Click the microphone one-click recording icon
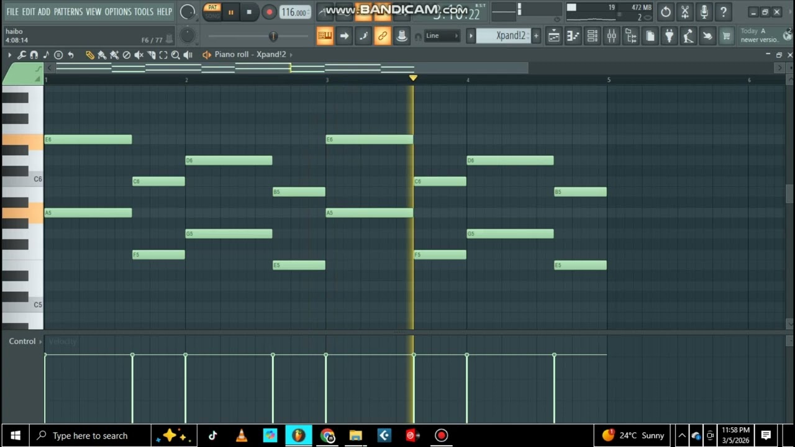 point(704,12)
